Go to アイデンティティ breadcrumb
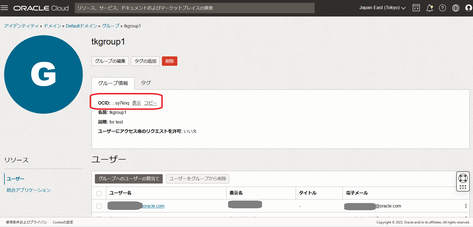 click(21, 26)
